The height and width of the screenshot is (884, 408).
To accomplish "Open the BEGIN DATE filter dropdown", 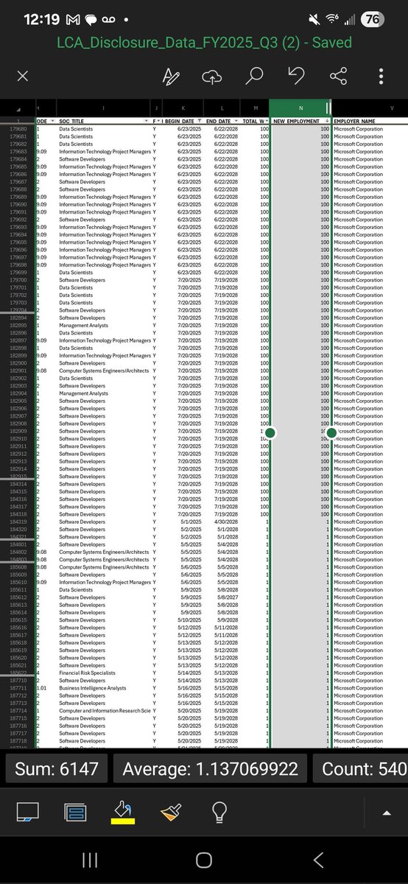I will tap(198, 121).
